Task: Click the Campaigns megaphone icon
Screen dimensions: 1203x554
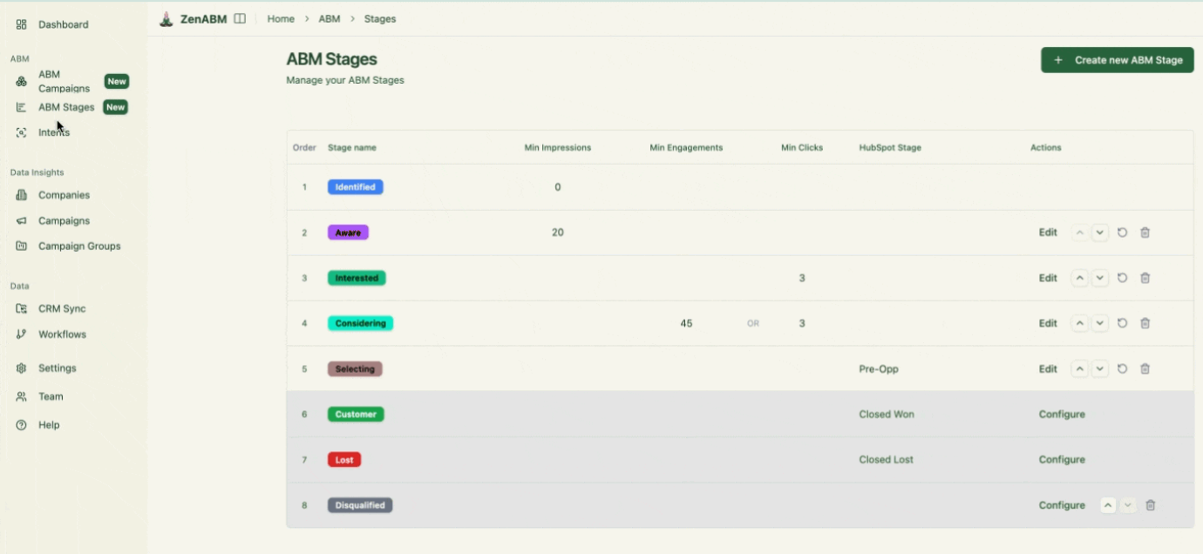Action: pos(21,220)
